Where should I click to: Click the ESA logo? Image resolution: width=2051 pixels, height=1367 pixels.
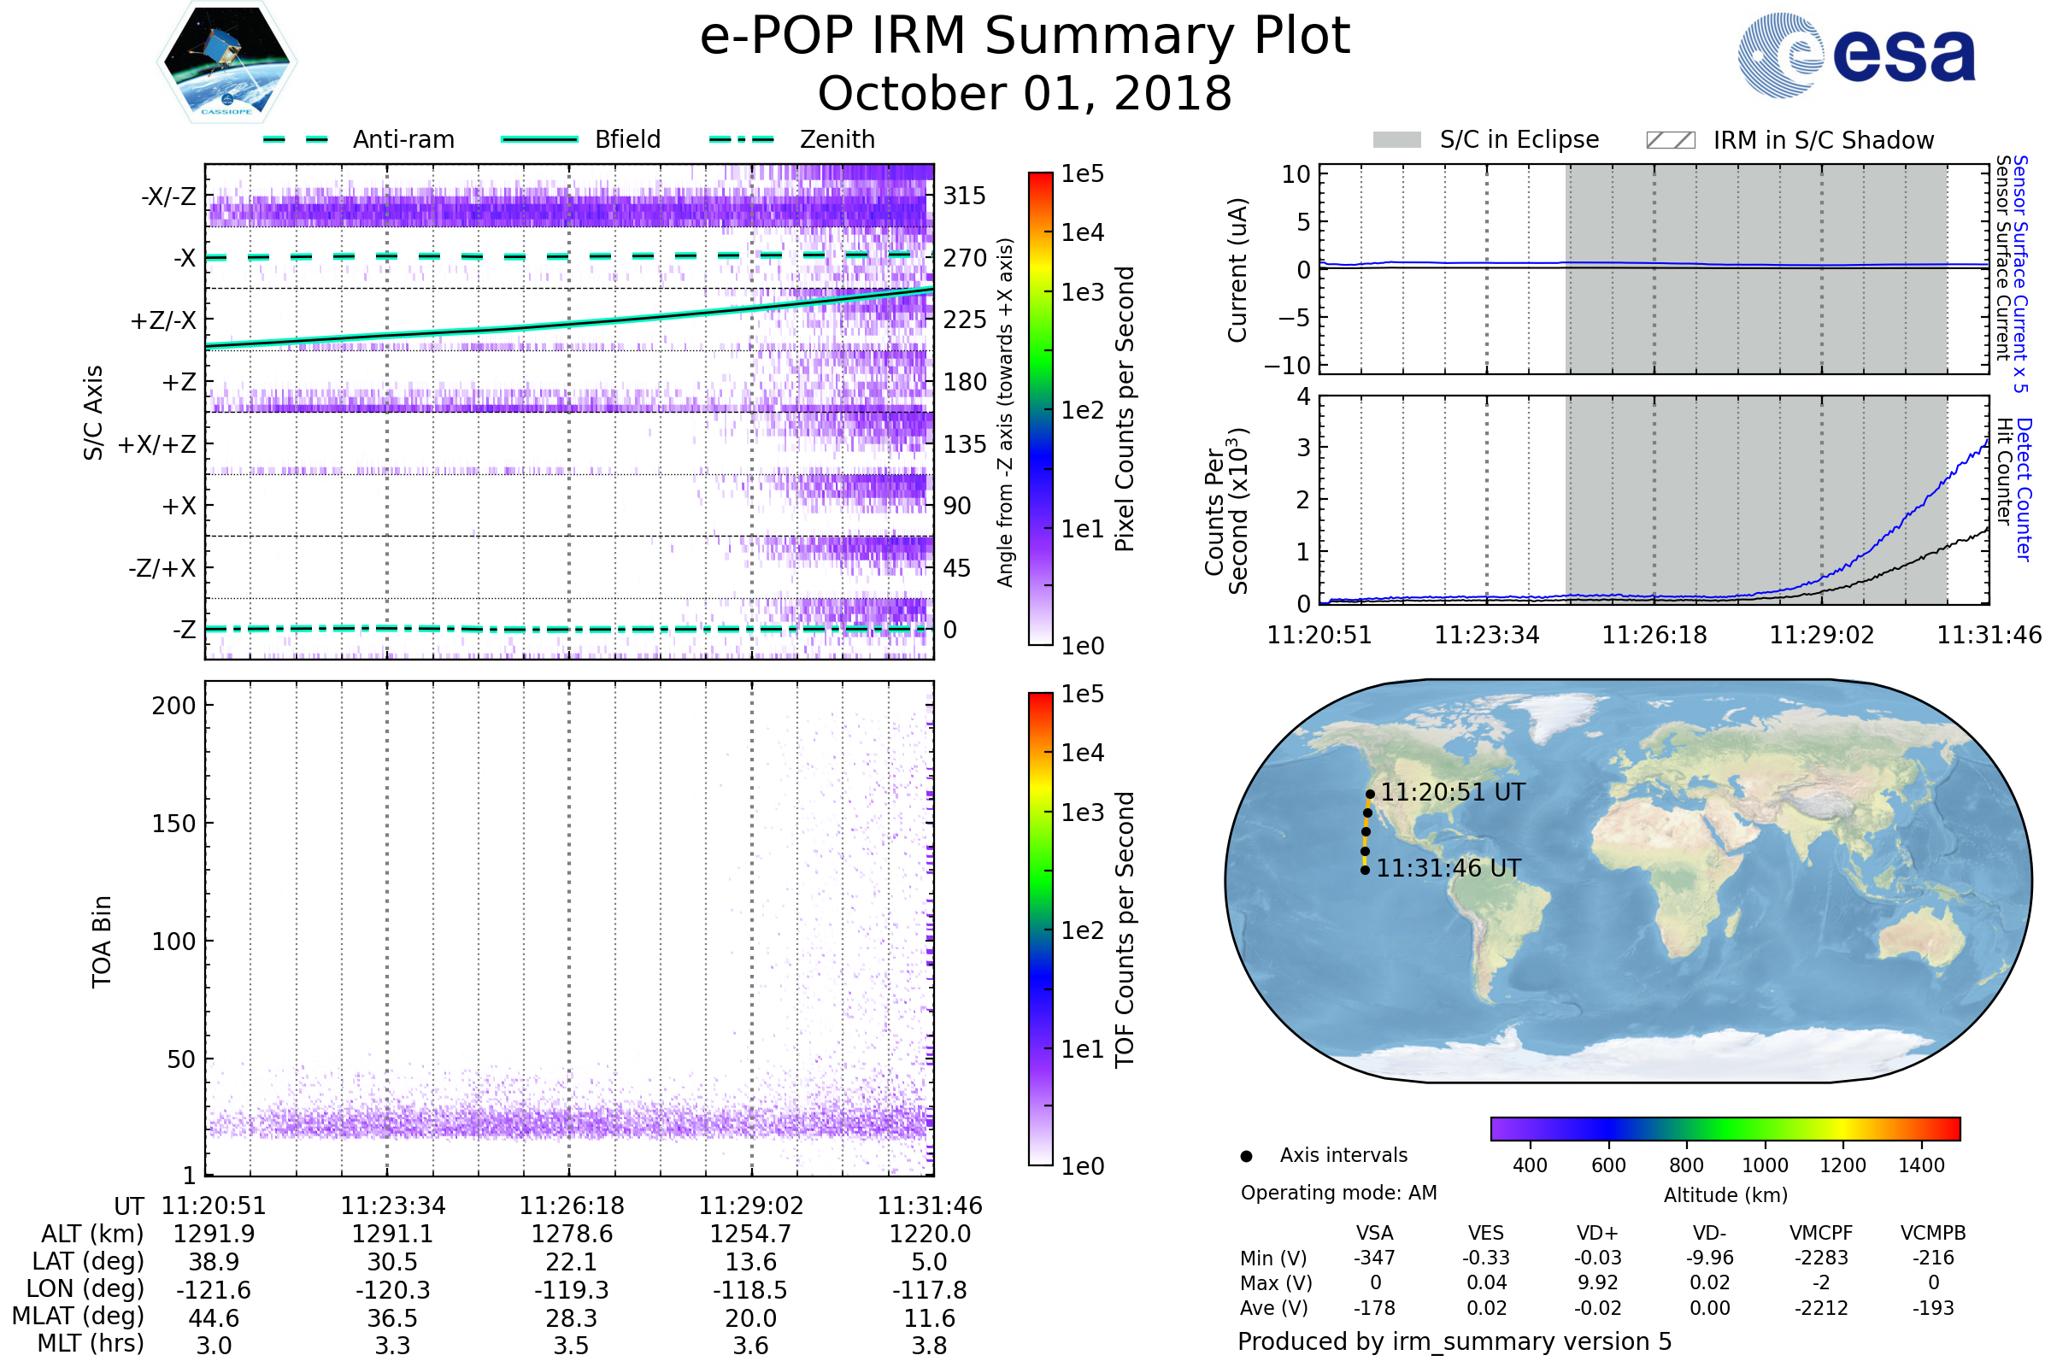pos(1855,54)
